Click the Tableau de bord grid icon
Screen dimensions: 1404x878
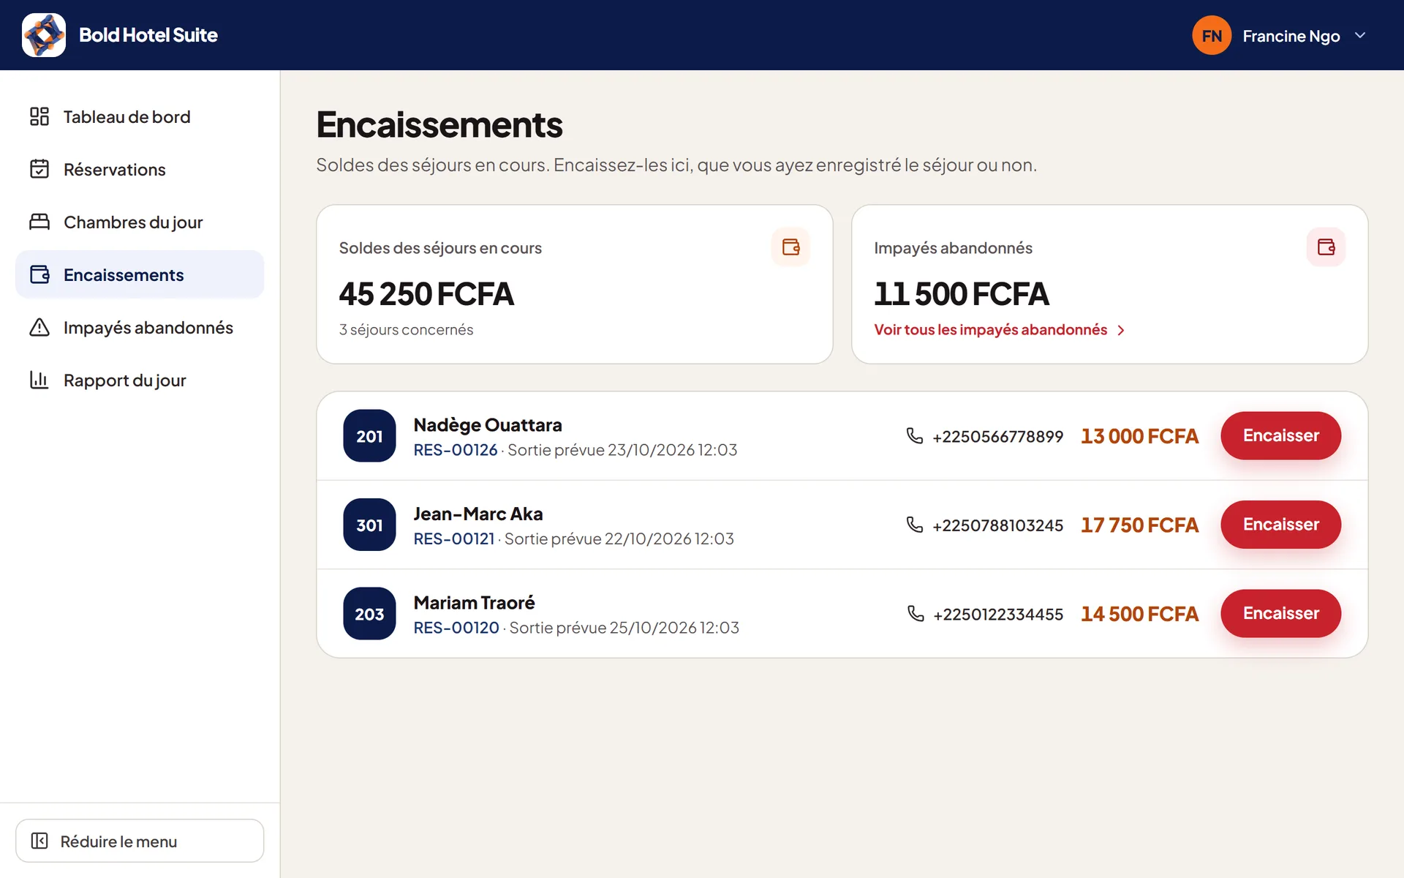[x=39, y=116]
